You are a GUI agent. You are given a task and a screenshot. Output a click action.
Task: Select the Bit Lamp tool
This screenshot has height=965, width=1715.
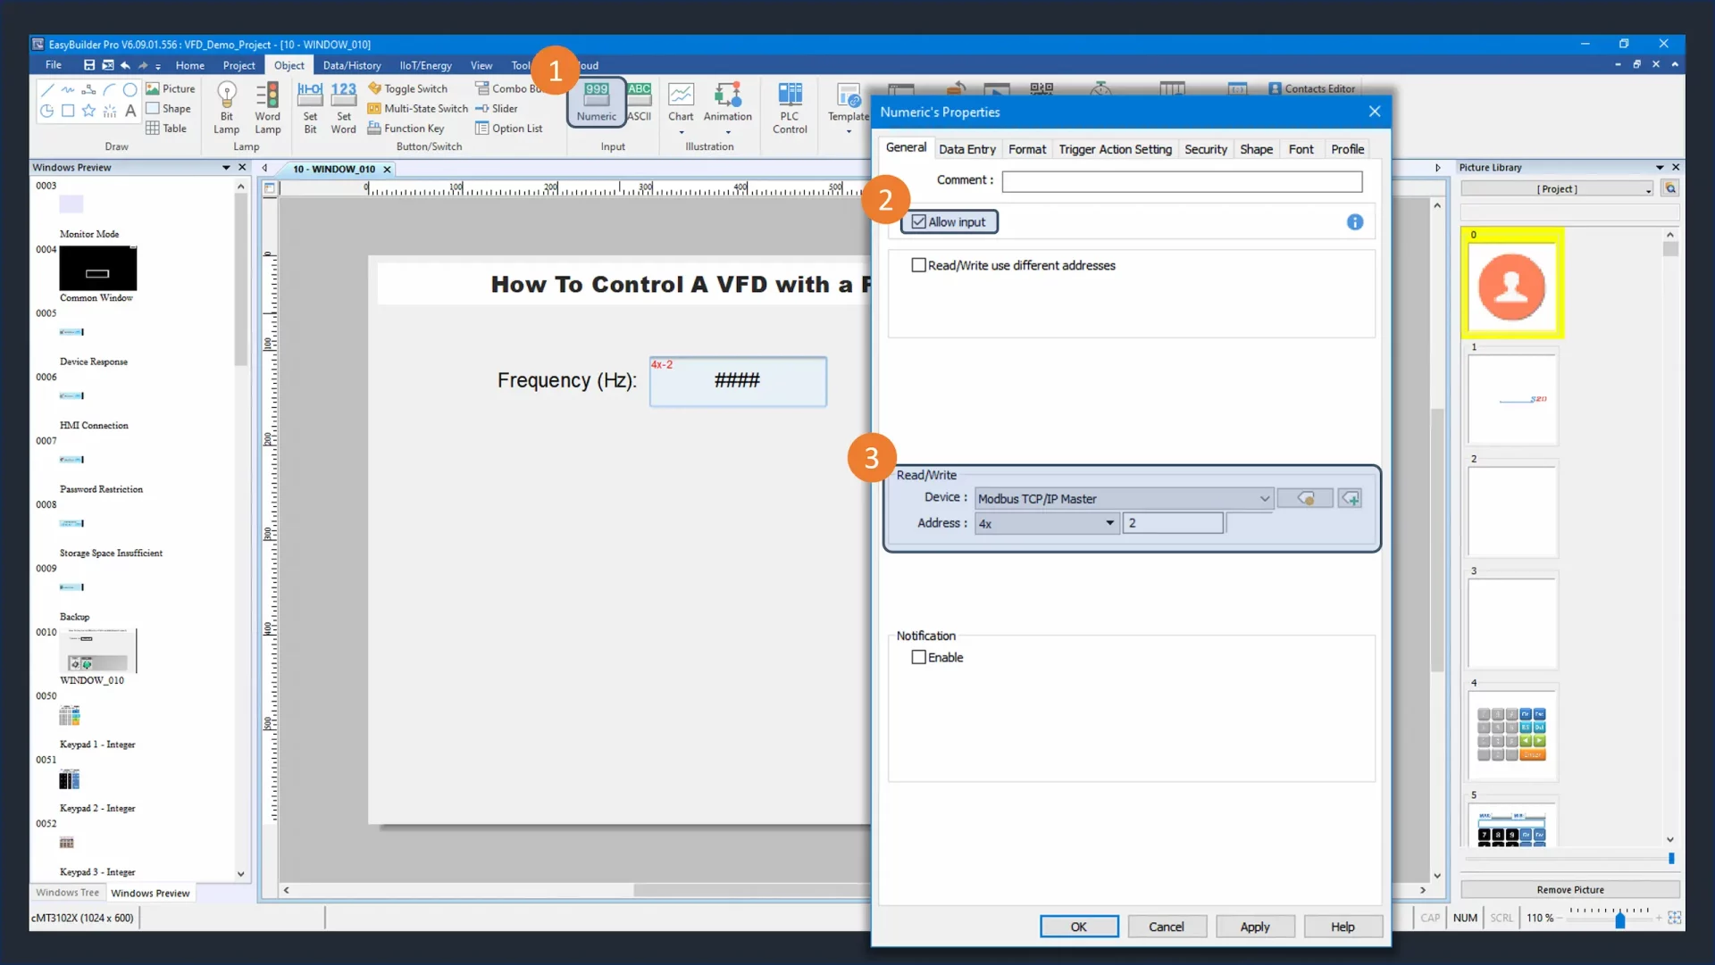[x=226, y=105]
